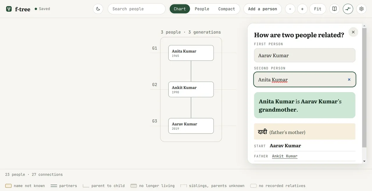Click the 'name not known' legend icon
The height and width of the screenshot is (191, 372).
click(x=8, y=186)
